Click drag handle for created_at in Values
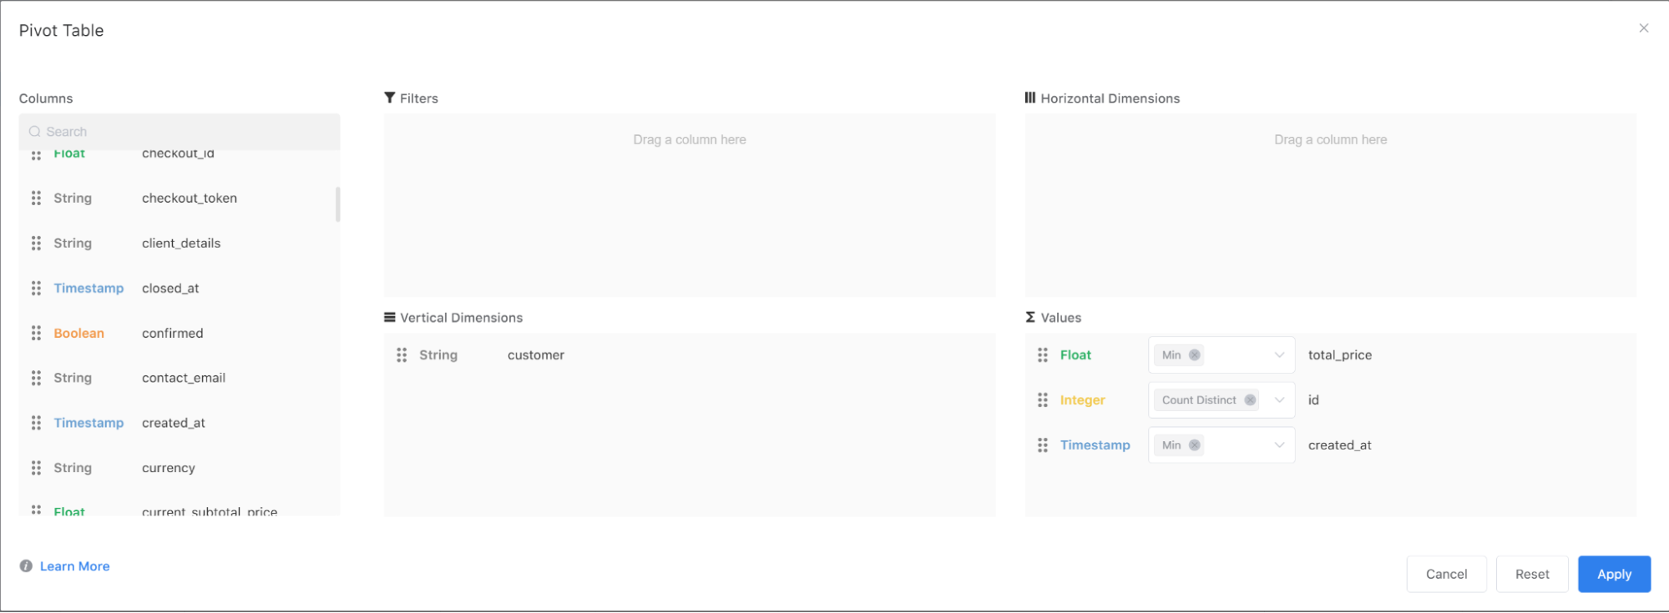1669x613 pixels. coord(1043,445)
